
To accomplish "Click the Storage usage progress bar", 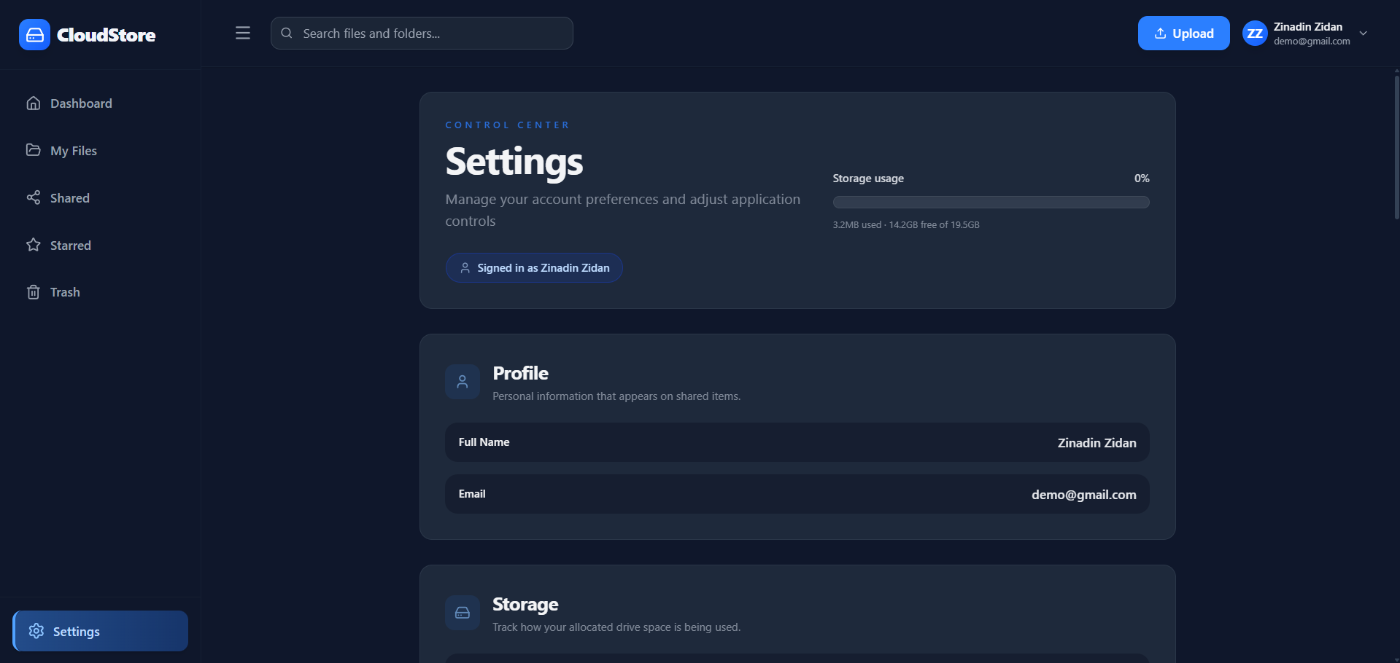I will pos(991,203).
